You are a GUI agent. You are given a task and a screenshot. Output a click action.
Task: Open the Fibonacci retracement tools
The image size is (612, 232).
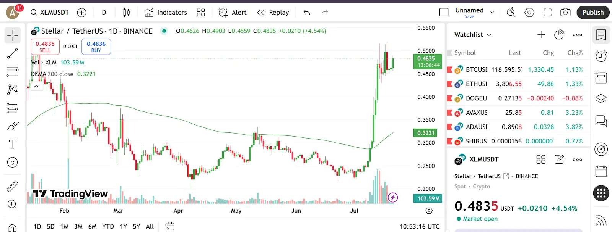[13, 72]
